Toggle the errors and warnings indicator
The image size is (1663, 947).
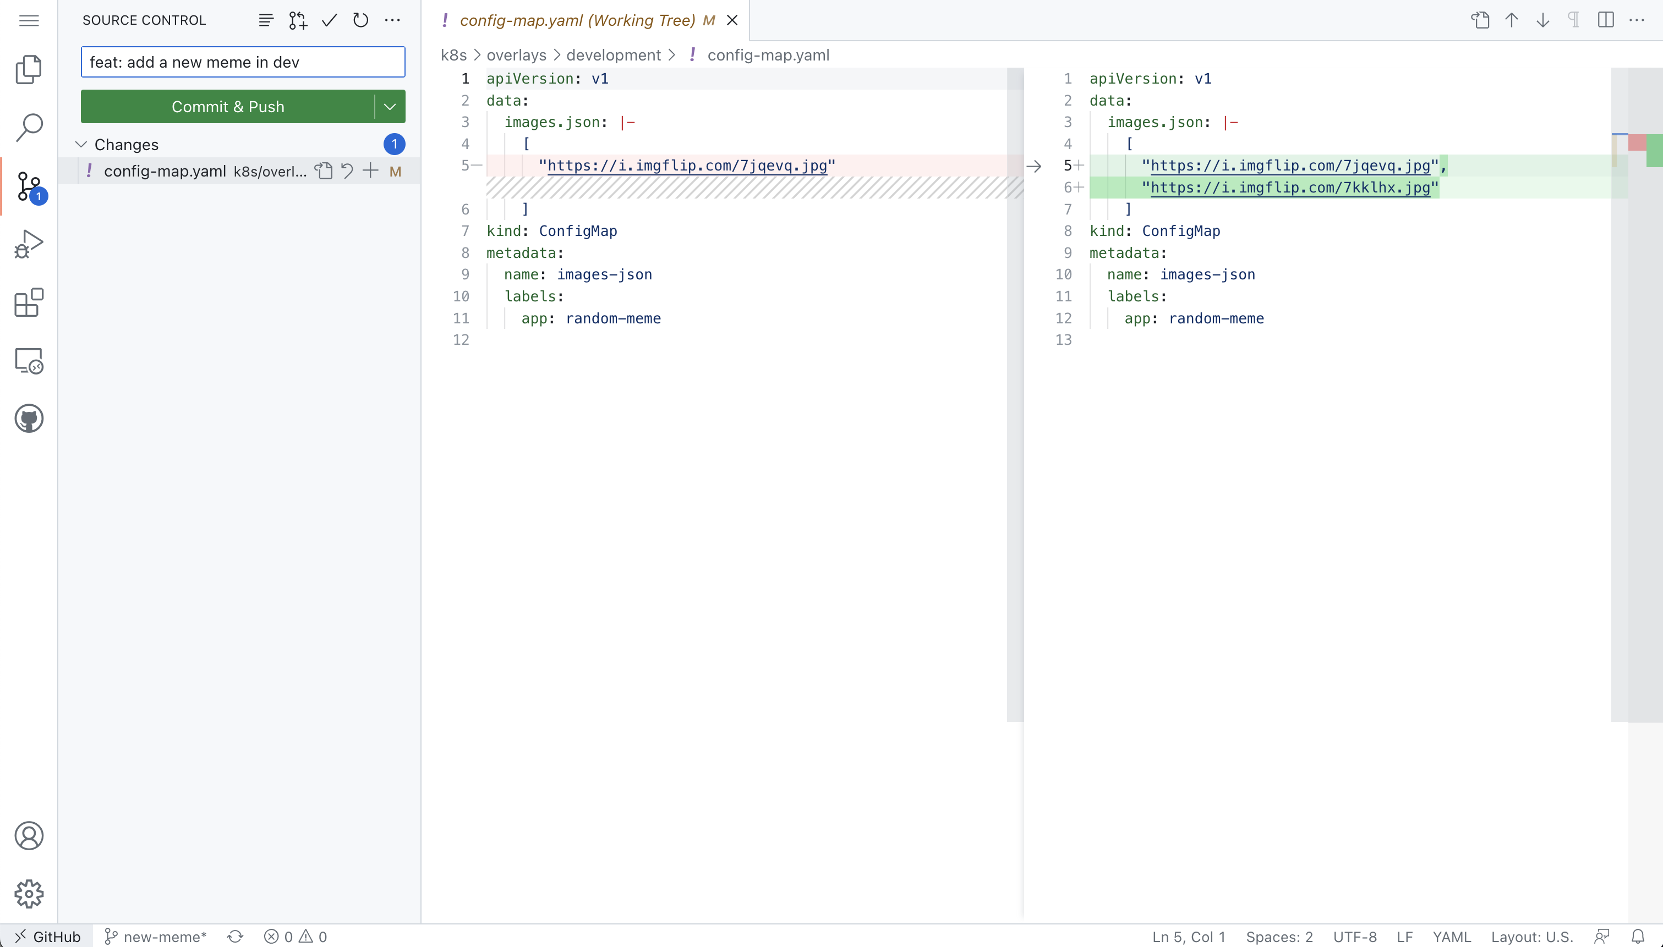[293, 935]
